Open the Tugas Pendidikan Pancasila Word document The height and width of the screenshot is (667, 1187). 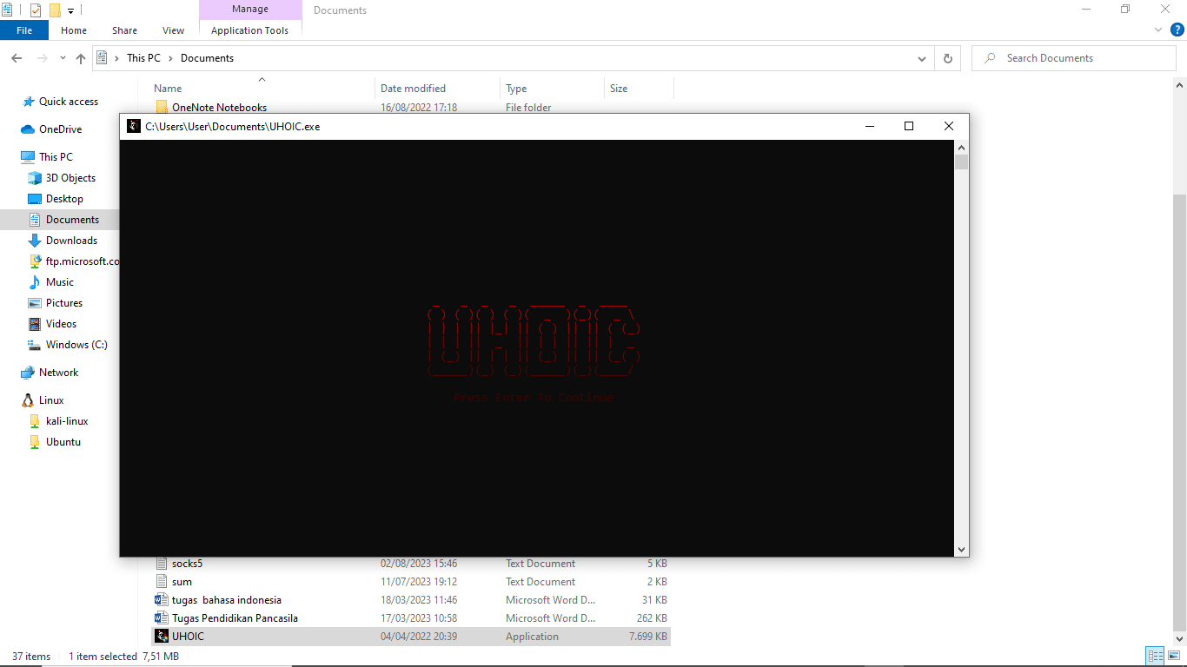pyautogui.click(x=236, y=617)
